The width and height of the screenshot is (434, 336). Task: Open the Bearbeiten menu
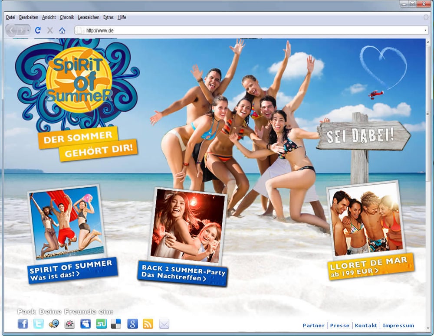point(29,17)
